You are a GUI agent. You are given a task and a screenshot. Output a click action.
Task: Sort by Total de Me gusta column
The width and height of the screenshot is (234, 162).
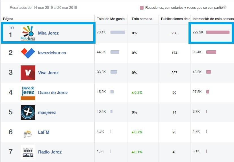[x=111, y=19]
